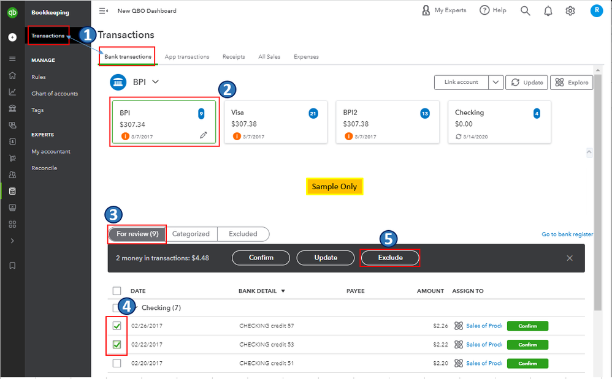Open the hamburger menu icon in left rail
This screenshot has height=379, width=612.
(12, 59)
